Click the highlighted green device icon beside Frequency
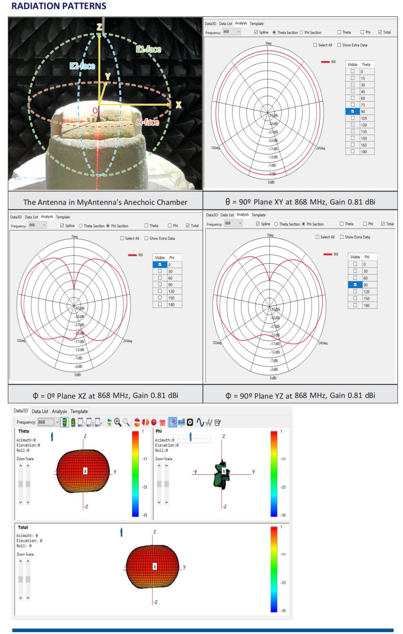The image size is (403, 634). [x=64, y=422]
